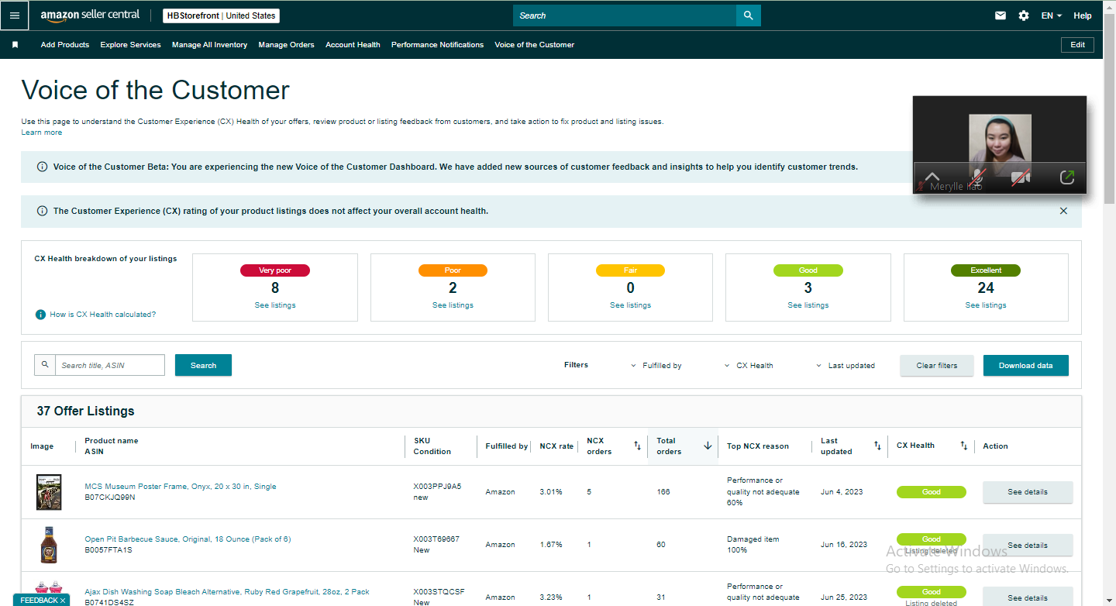This screenshot has width=1116, height=606.
Task: Sort by Last updated column arrows
Action: click(x=877, y=446)
